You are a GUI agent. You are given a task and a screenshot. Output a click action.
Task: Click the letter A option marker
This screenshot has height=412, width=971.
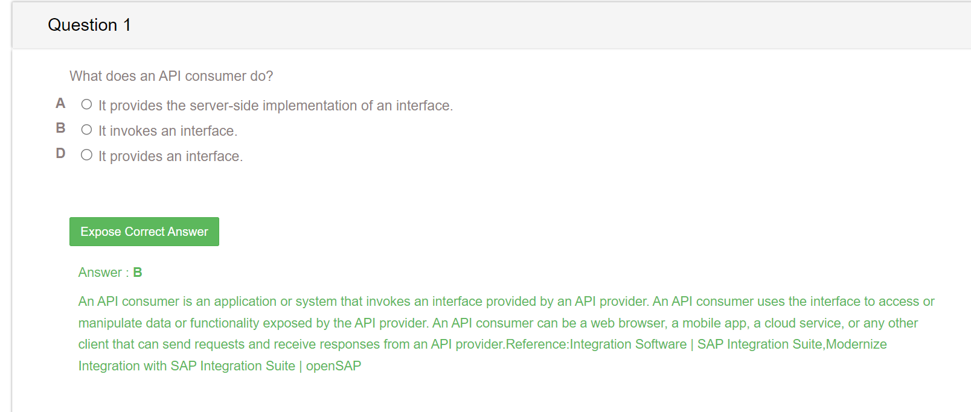60,104
